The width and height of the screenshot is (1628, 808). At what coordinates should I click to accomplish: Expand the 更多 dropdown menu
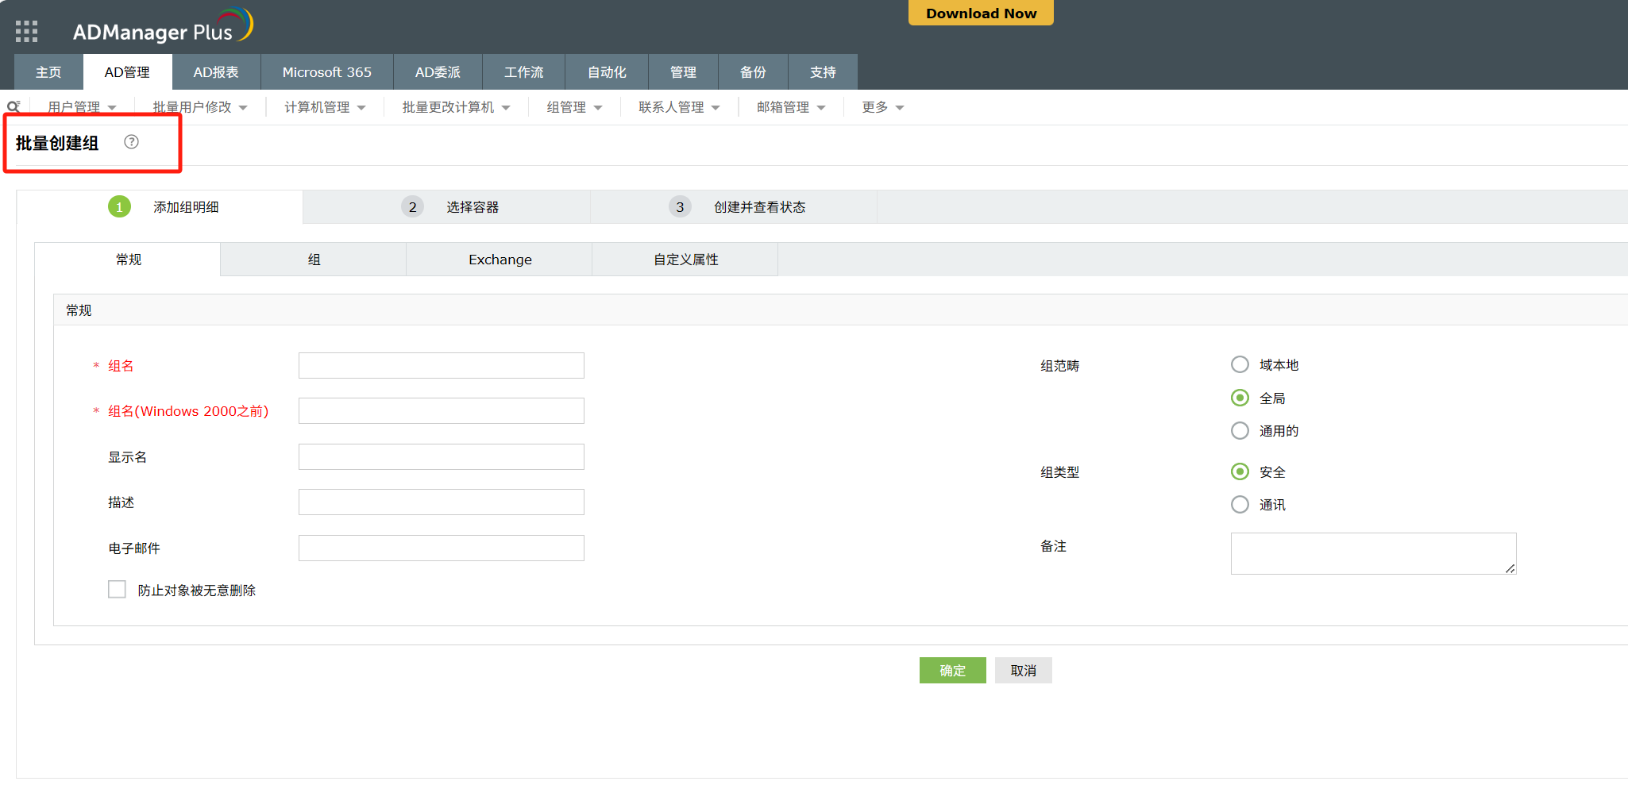[882, 107]
